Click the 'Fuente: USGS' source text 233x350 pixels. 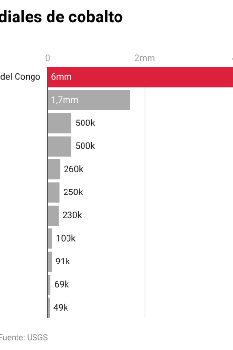click(x=24, y=337)
